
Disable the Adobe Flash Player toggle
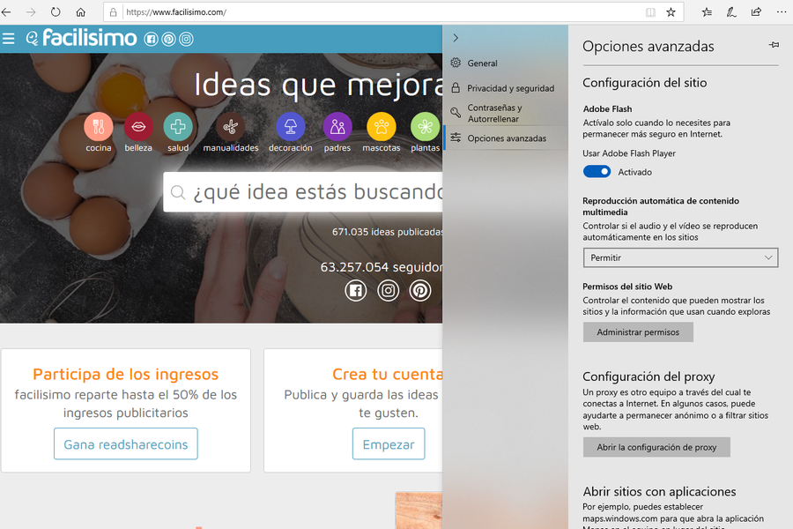pyautogui.click(x=597, y=172)
